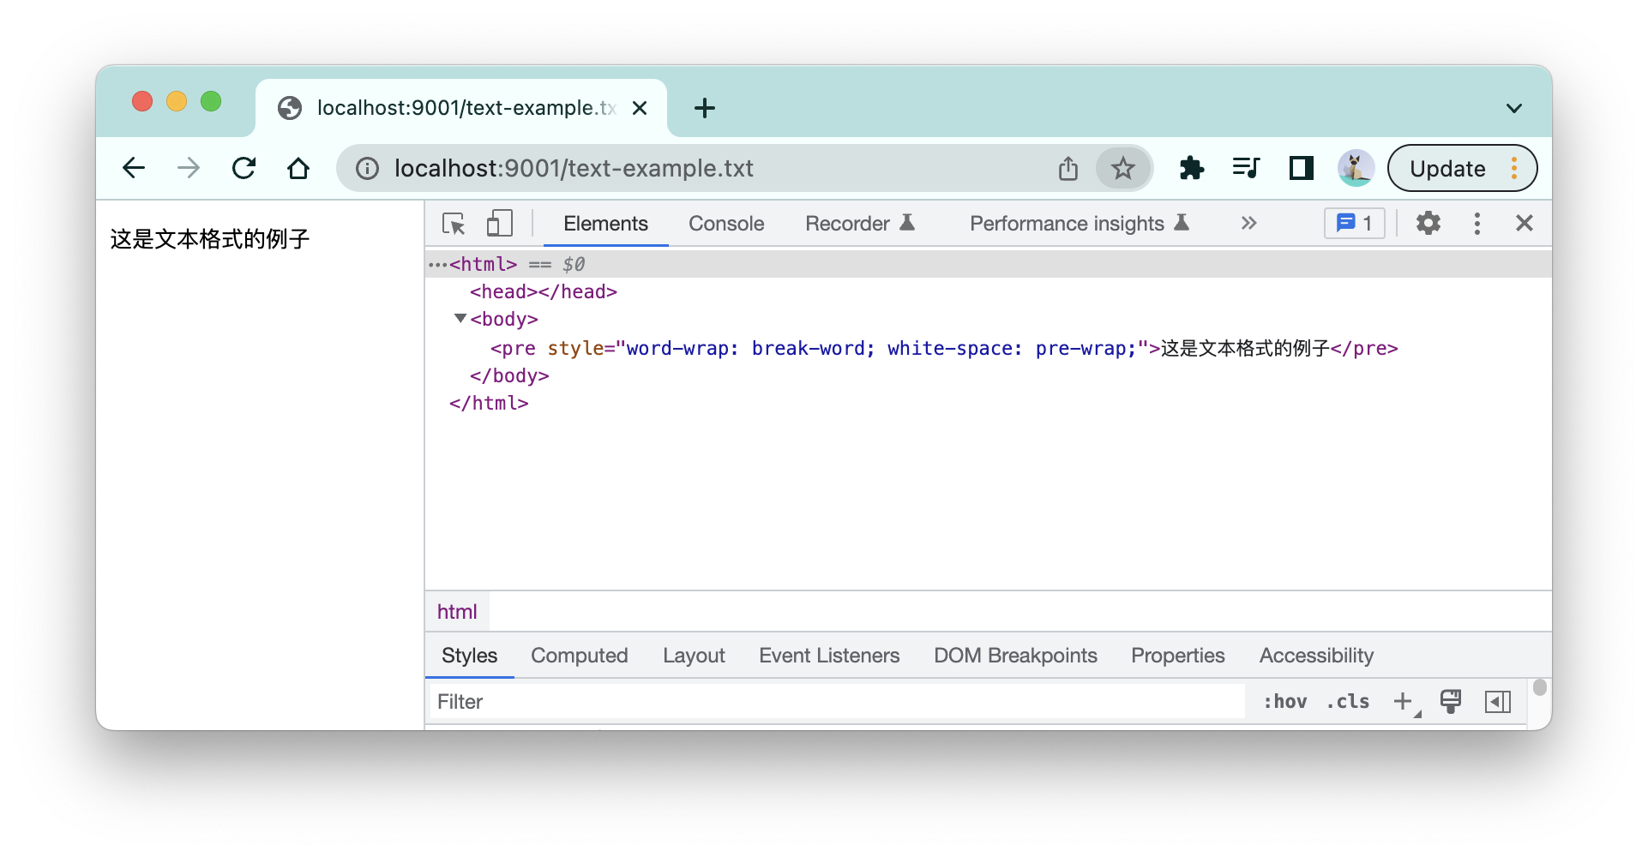1648x857 pixels.
Task: Open the Performance insights panel
Action: [x=1080, y=224]
